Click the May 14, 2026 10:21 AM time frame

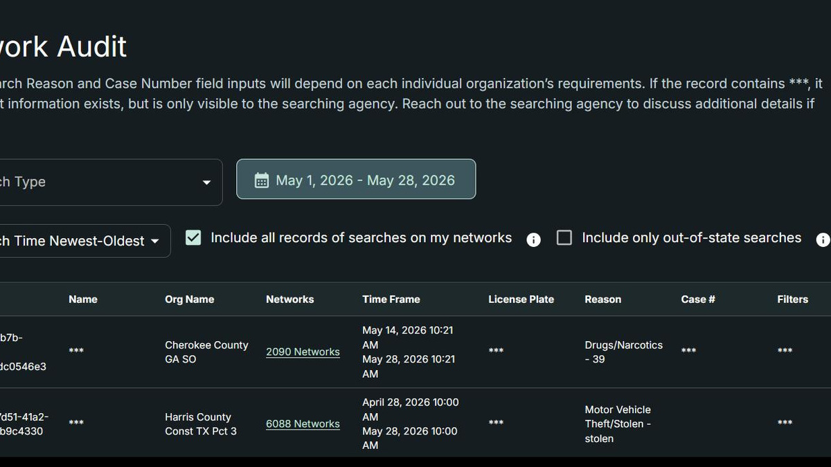point(407,338)
